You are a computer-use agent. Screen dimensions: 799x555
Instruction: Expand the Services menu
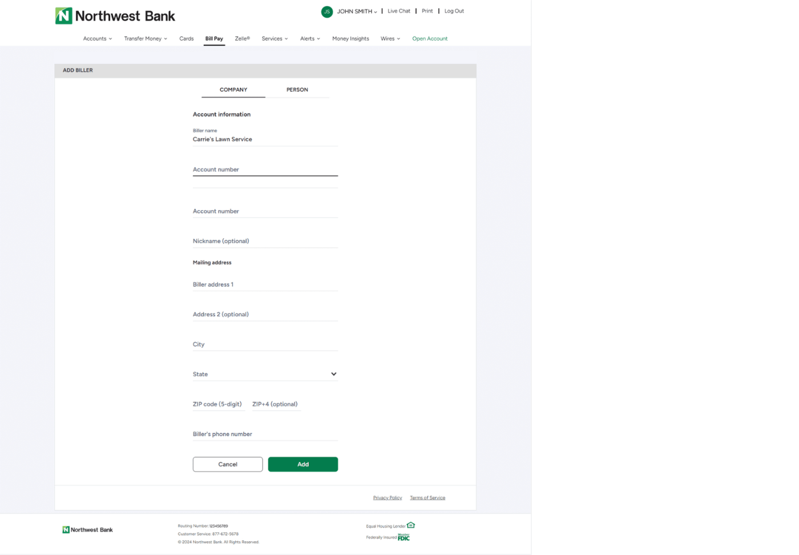point(275,39)
